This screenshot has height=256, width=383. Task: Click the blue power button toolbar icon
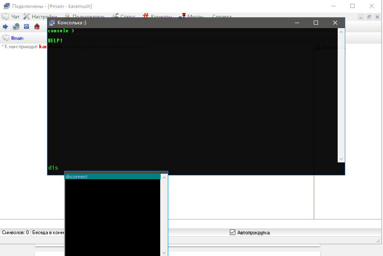[x=26, y=26]
